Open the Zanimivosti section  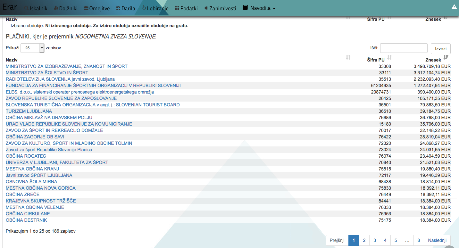pos(220,8)
